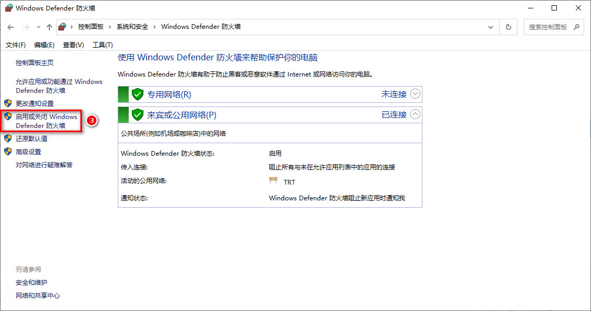Click the Forward navigation arrow

pos(26,27)
